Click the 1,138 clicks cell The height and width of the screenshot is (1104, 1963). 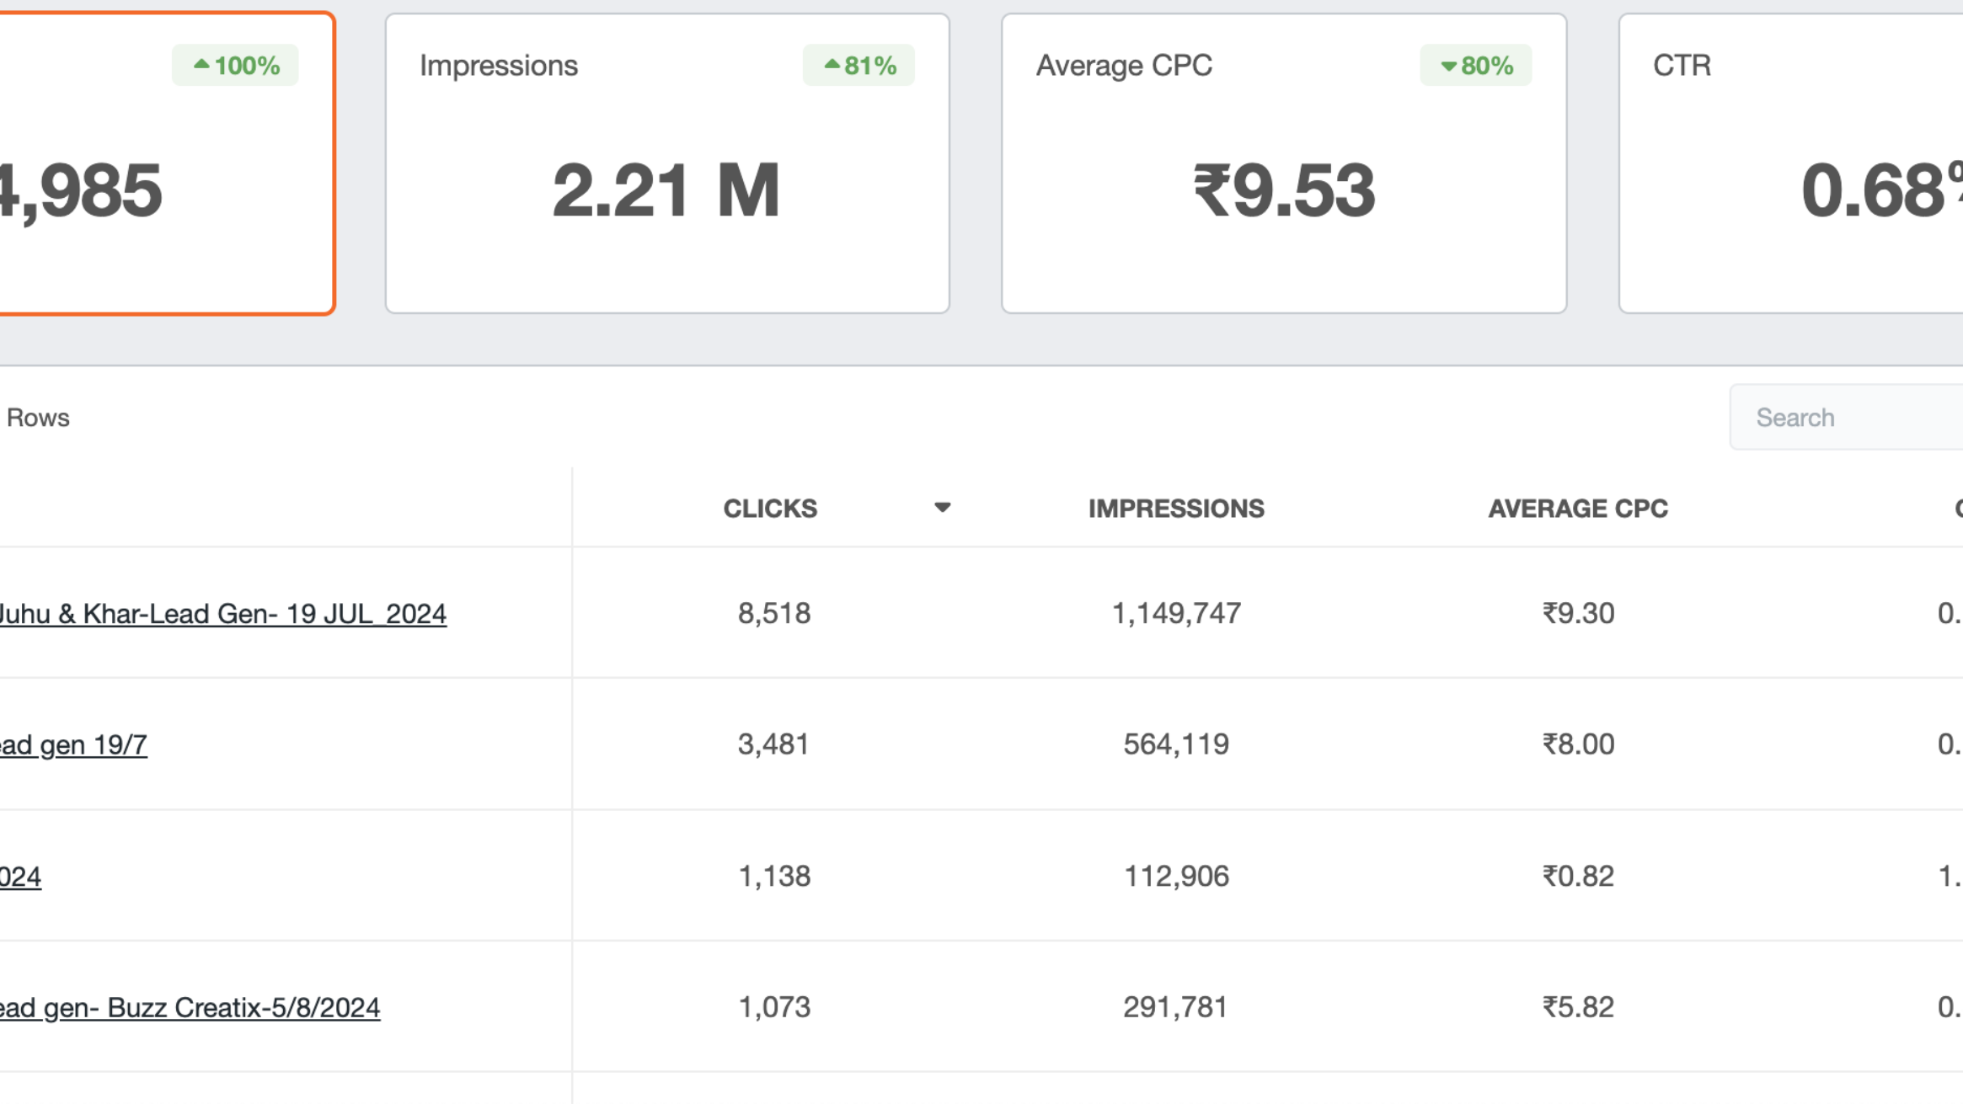point(774,876)
